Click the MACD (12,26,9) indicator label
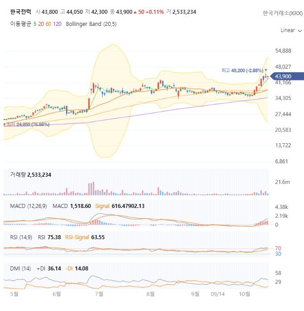The width and height of the screenshot is (304, 311). [29, 206]
